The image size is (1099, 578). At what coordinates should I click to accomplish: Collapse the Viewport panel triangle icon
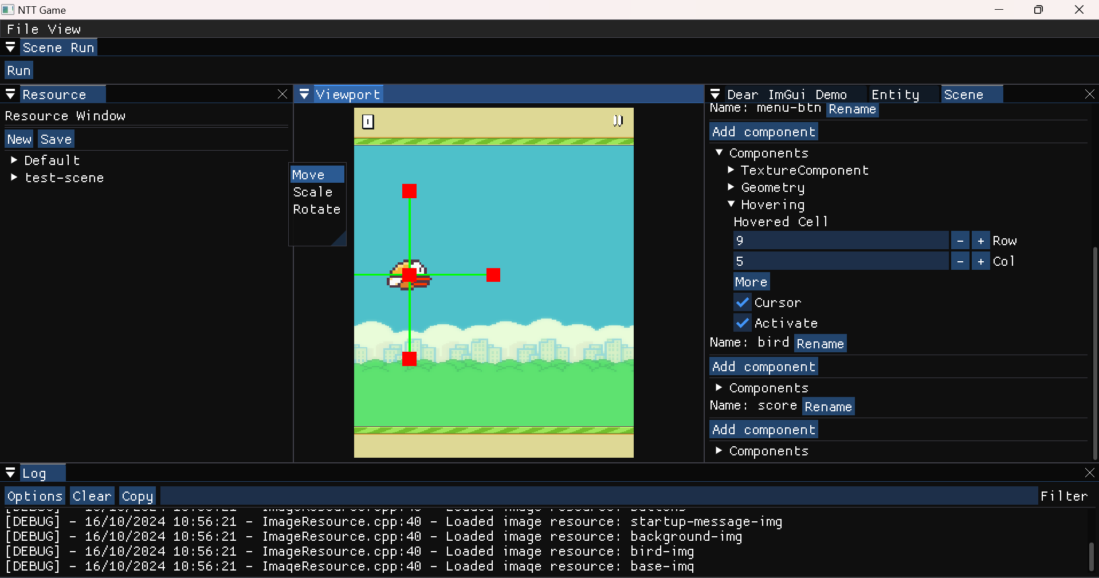[305, 95]
